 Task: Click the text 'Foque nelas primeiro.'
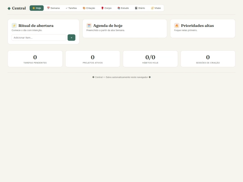coord(186,30)
